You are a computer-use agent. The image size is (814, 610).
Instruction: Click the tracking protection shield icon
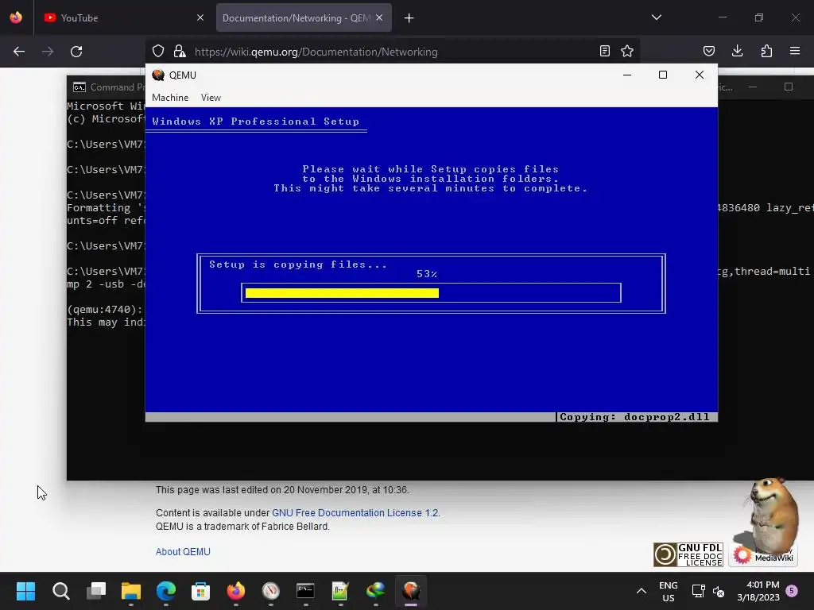click(158, 52)
